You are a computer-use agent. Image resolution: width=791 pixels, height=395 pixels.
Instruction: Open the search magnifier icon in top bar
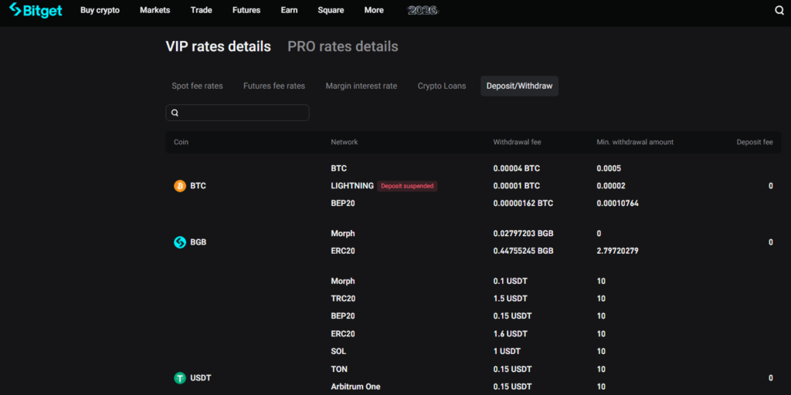[779, 11]
